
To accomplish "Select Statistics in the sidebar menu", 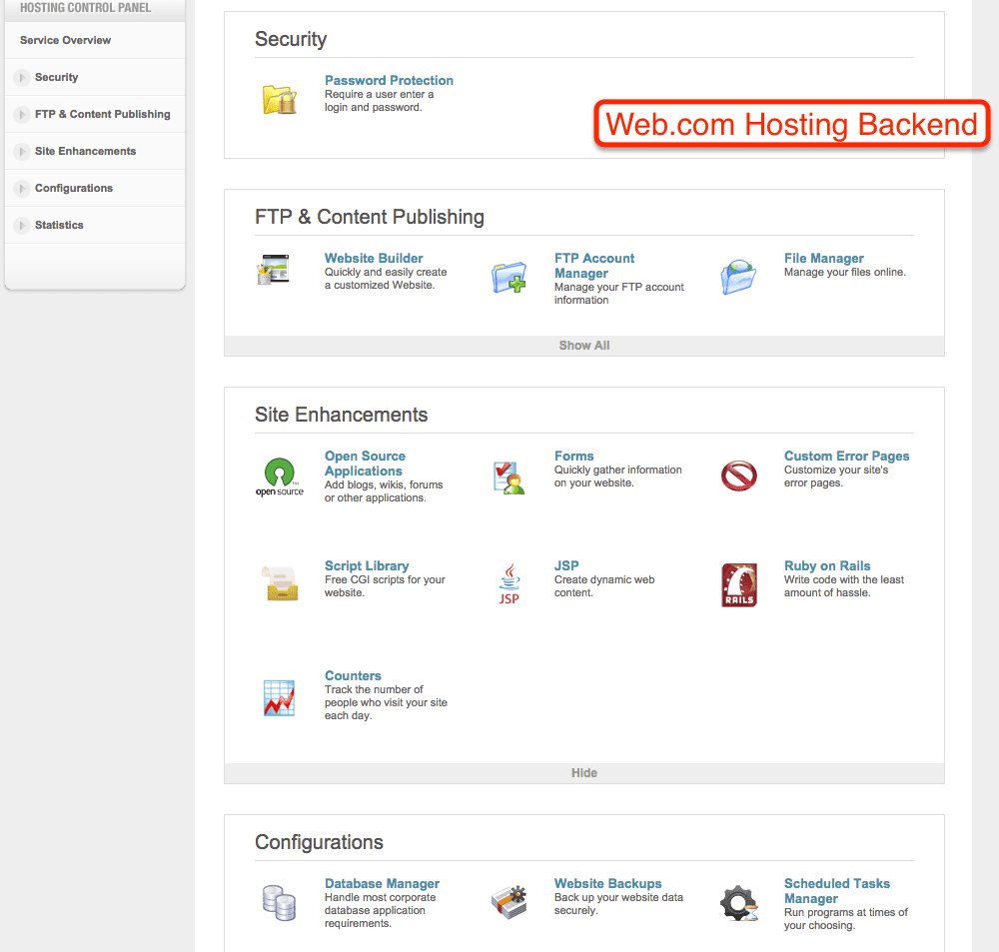I will click(x=59, y=225).
